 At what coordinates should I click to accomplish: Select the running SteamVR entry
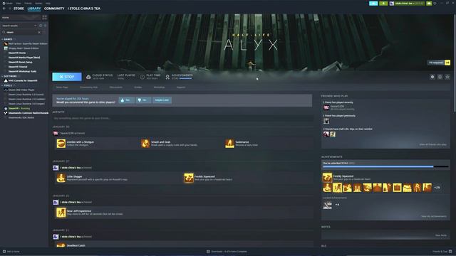pos(19,108)
